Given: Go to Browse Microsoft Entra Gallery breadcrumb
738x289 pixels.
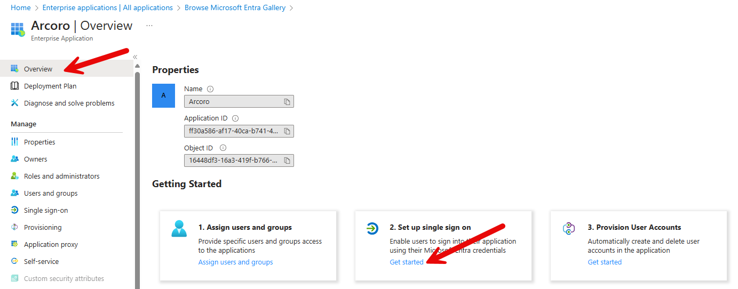Looking at the screenshot, I should point(235,7).
